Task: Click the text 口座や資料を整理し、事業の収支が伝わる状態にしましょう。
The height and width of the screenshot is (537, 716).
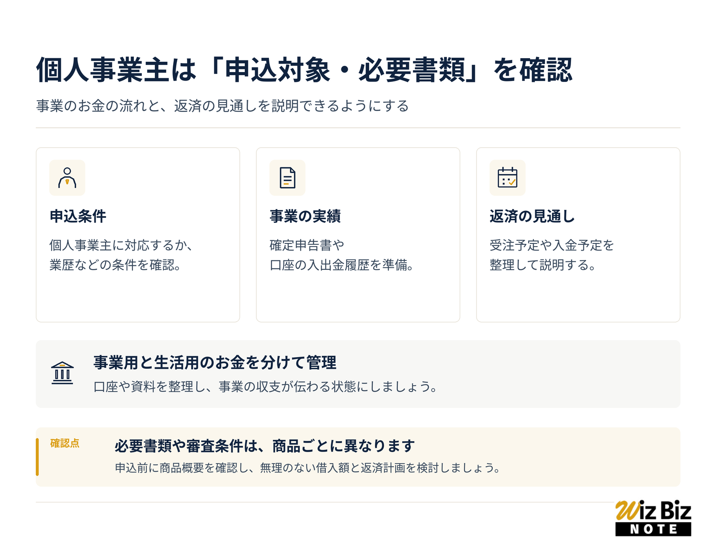Action: (265, 387)
